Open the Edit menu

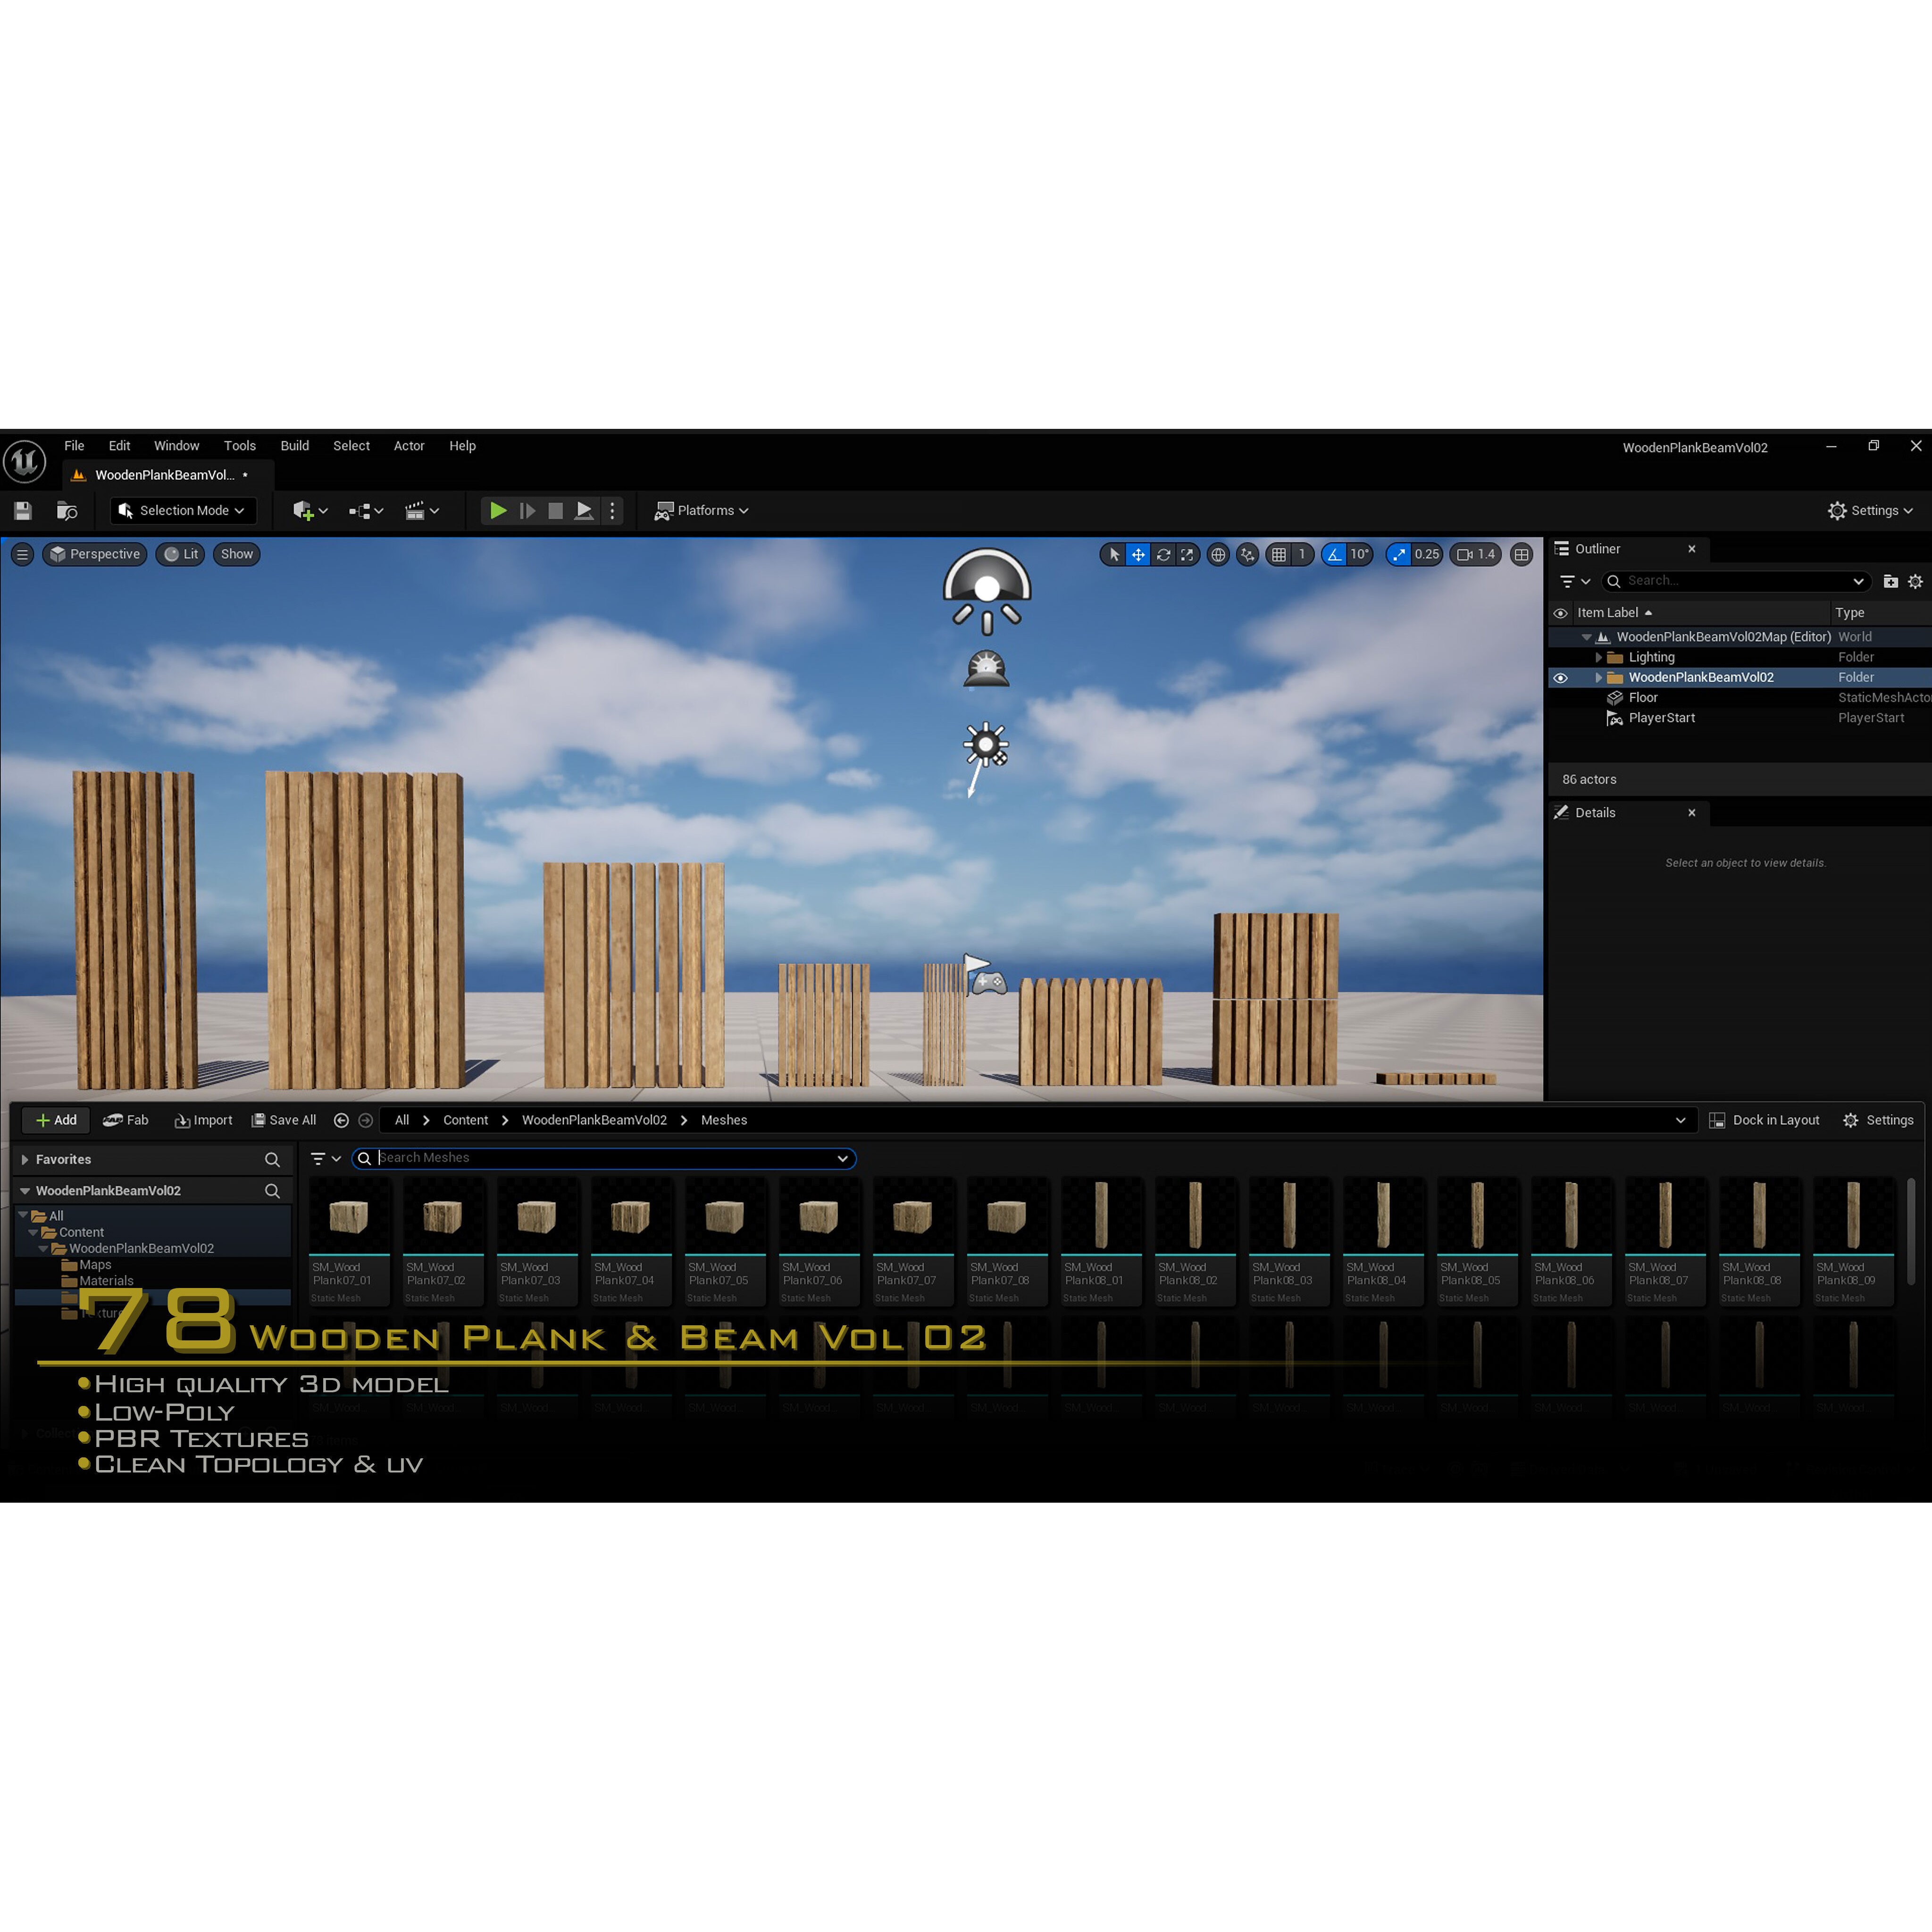[x=119, y=446]
